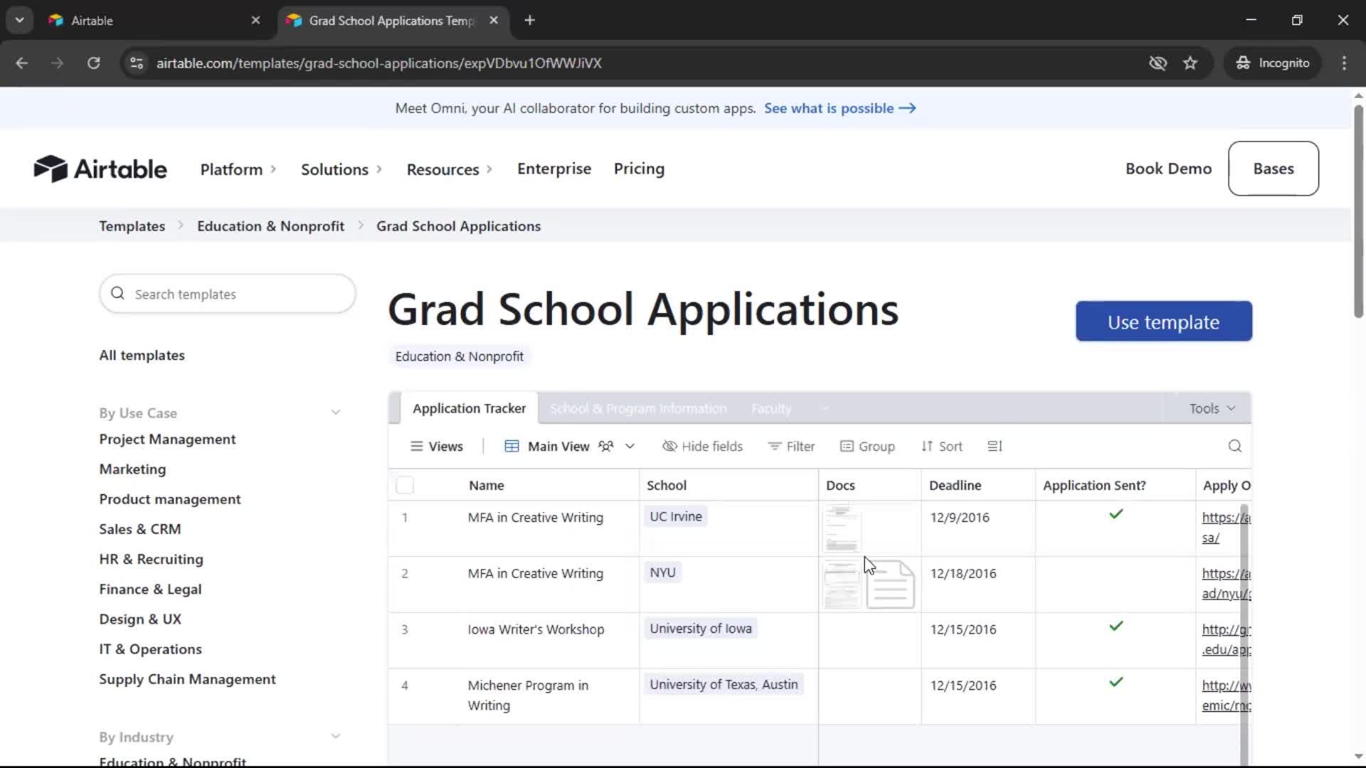1366x768 pixels.
Task: Click the collaborators icon beside Main View
Action: [605, 446]
